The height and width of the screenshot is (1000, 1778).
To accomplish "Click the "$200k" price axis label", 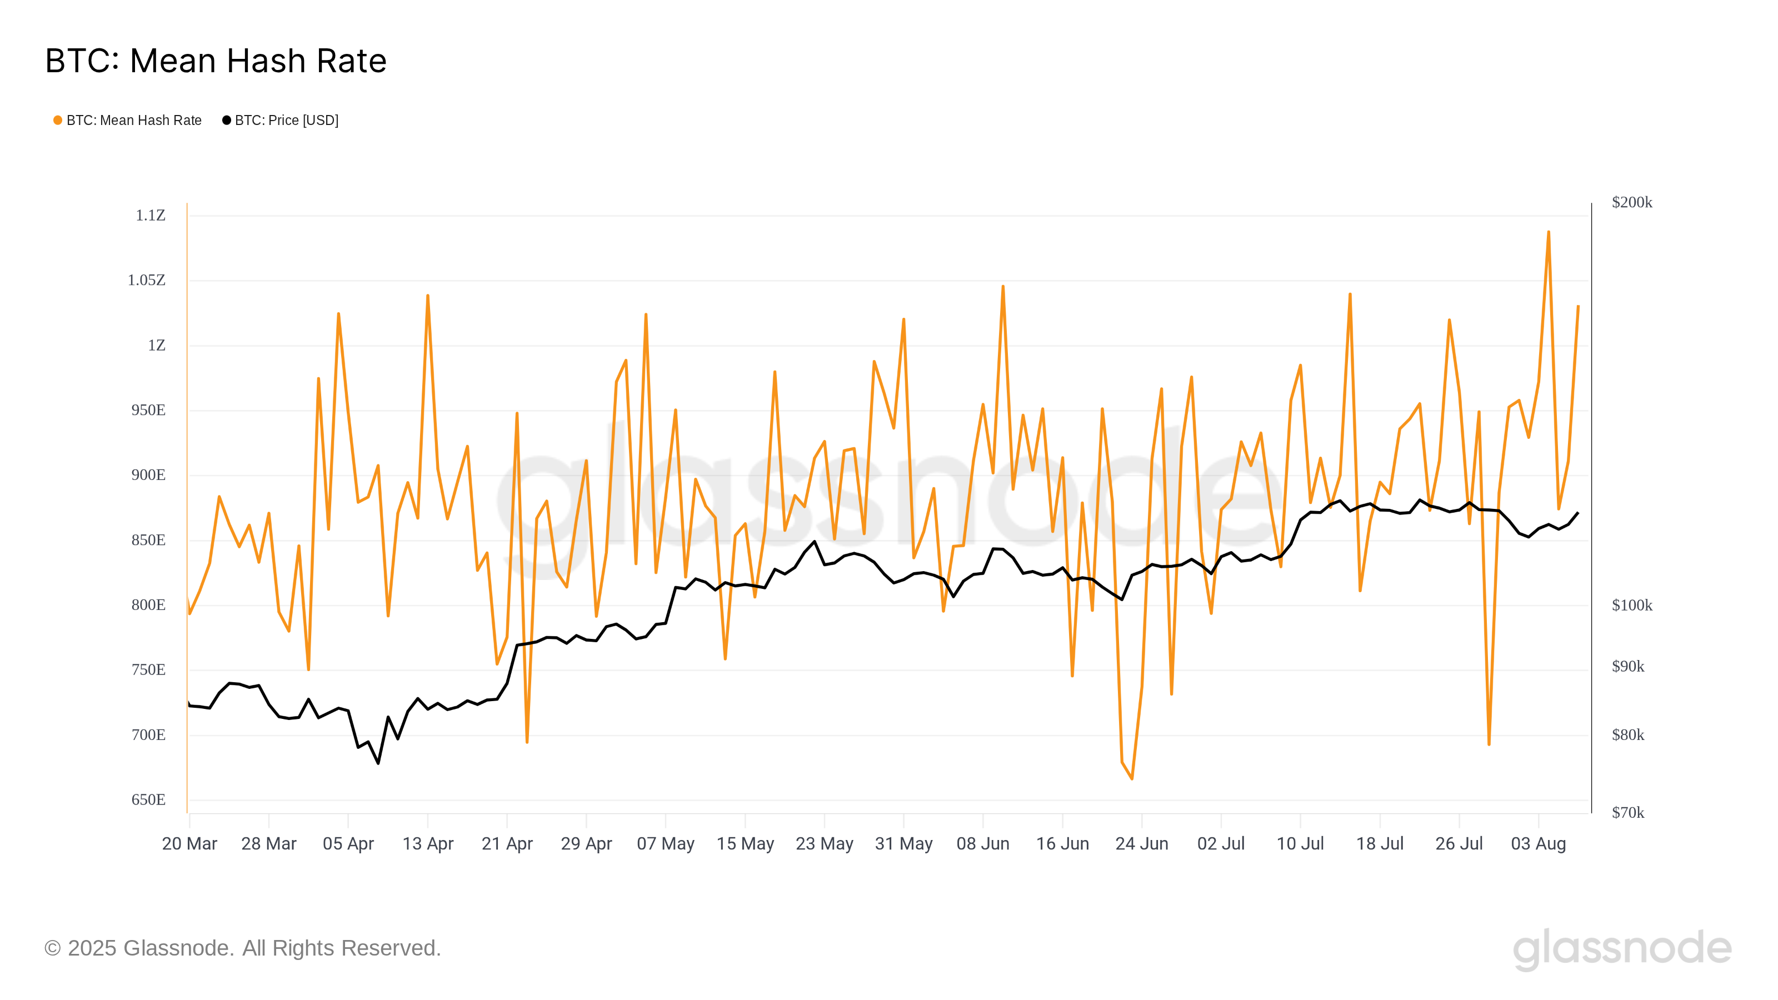I will click(x=1632, y=202).
